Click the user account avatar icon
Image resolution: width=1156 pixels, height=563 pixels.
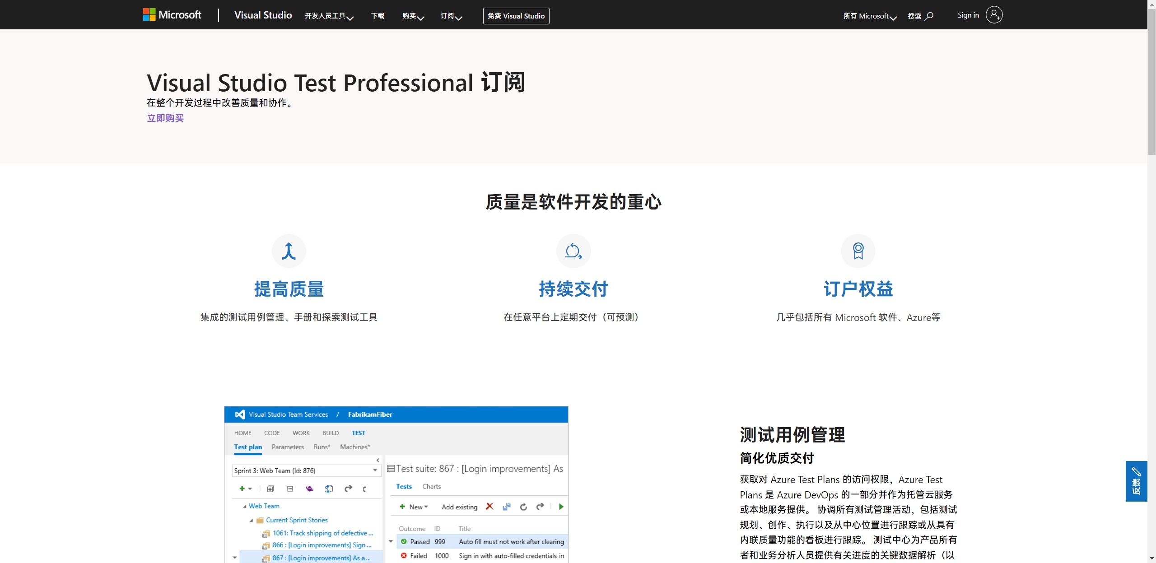pyautogui.click(x=994, y=15)
